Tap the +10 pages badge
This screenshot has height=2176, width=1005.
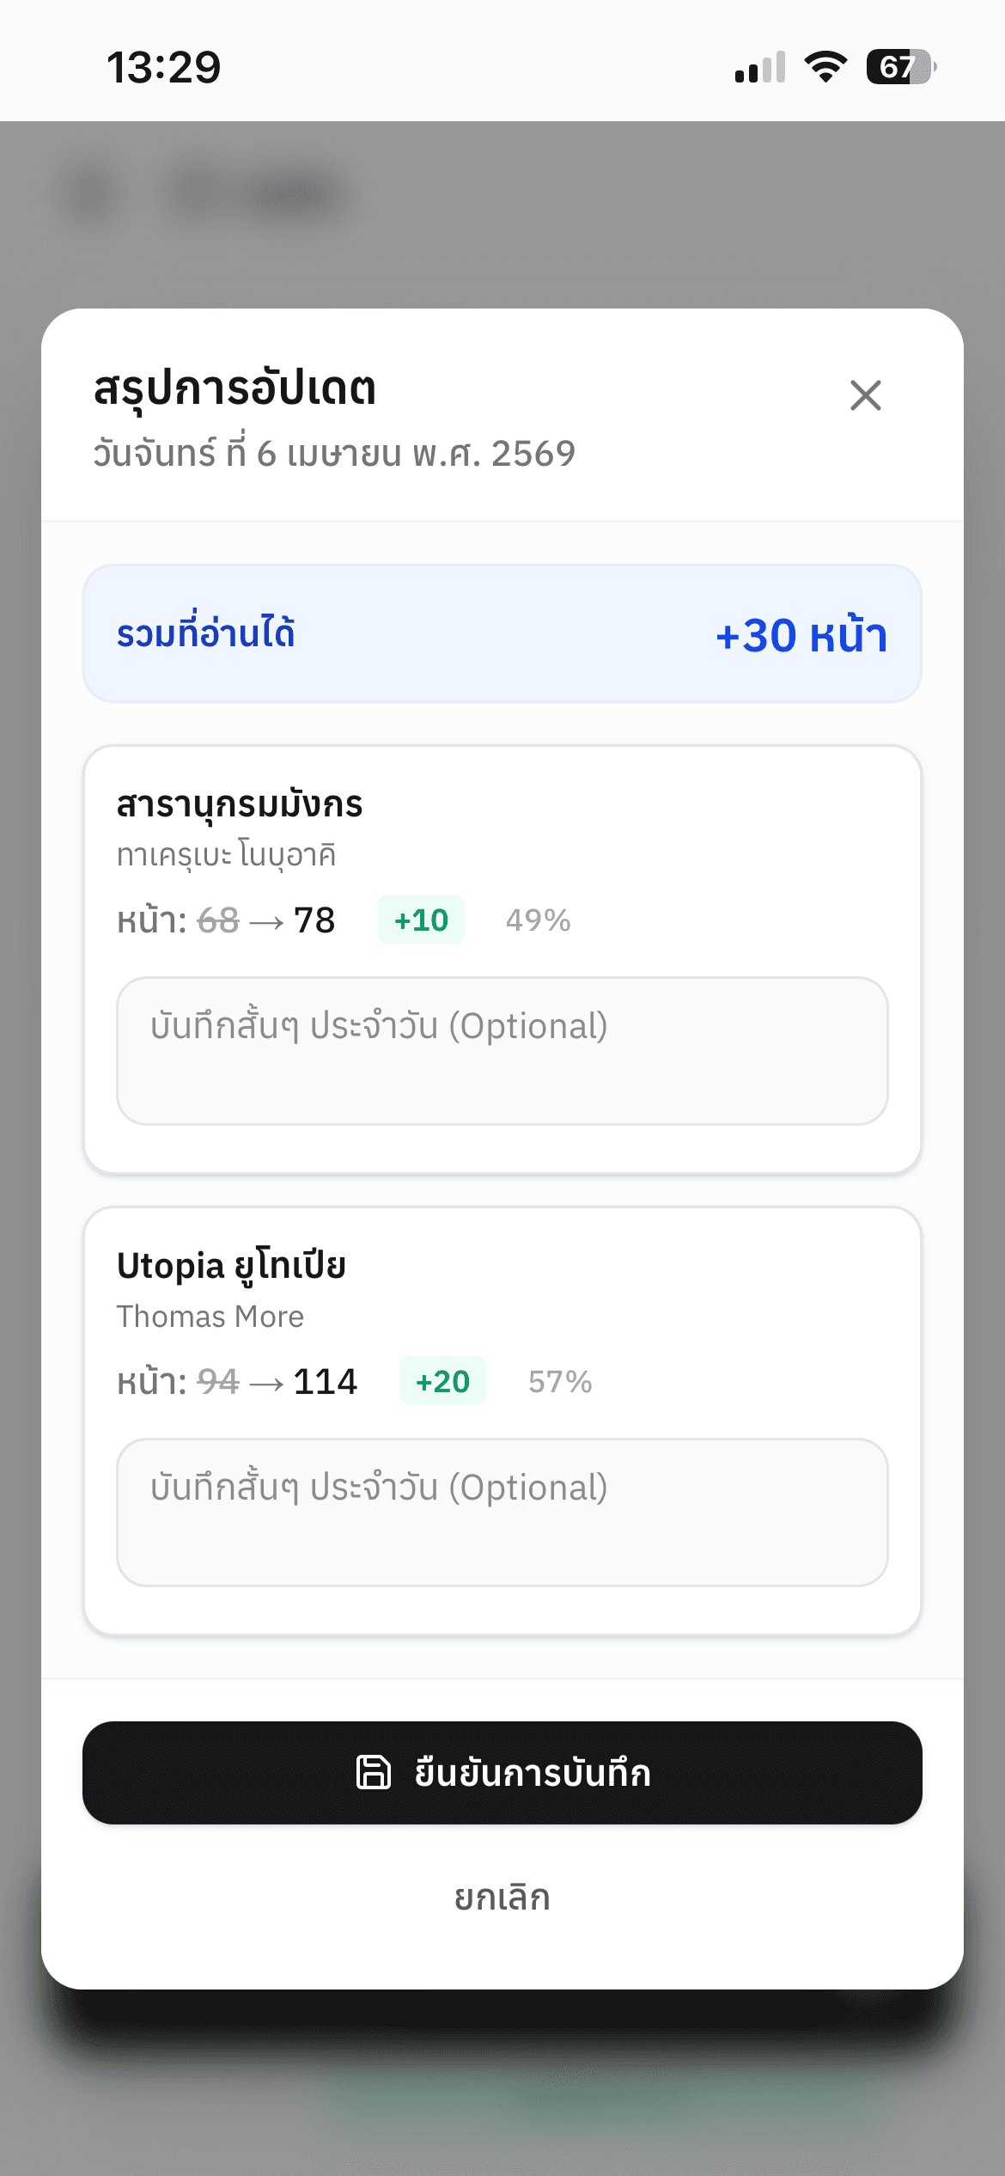tap(421, 920)
